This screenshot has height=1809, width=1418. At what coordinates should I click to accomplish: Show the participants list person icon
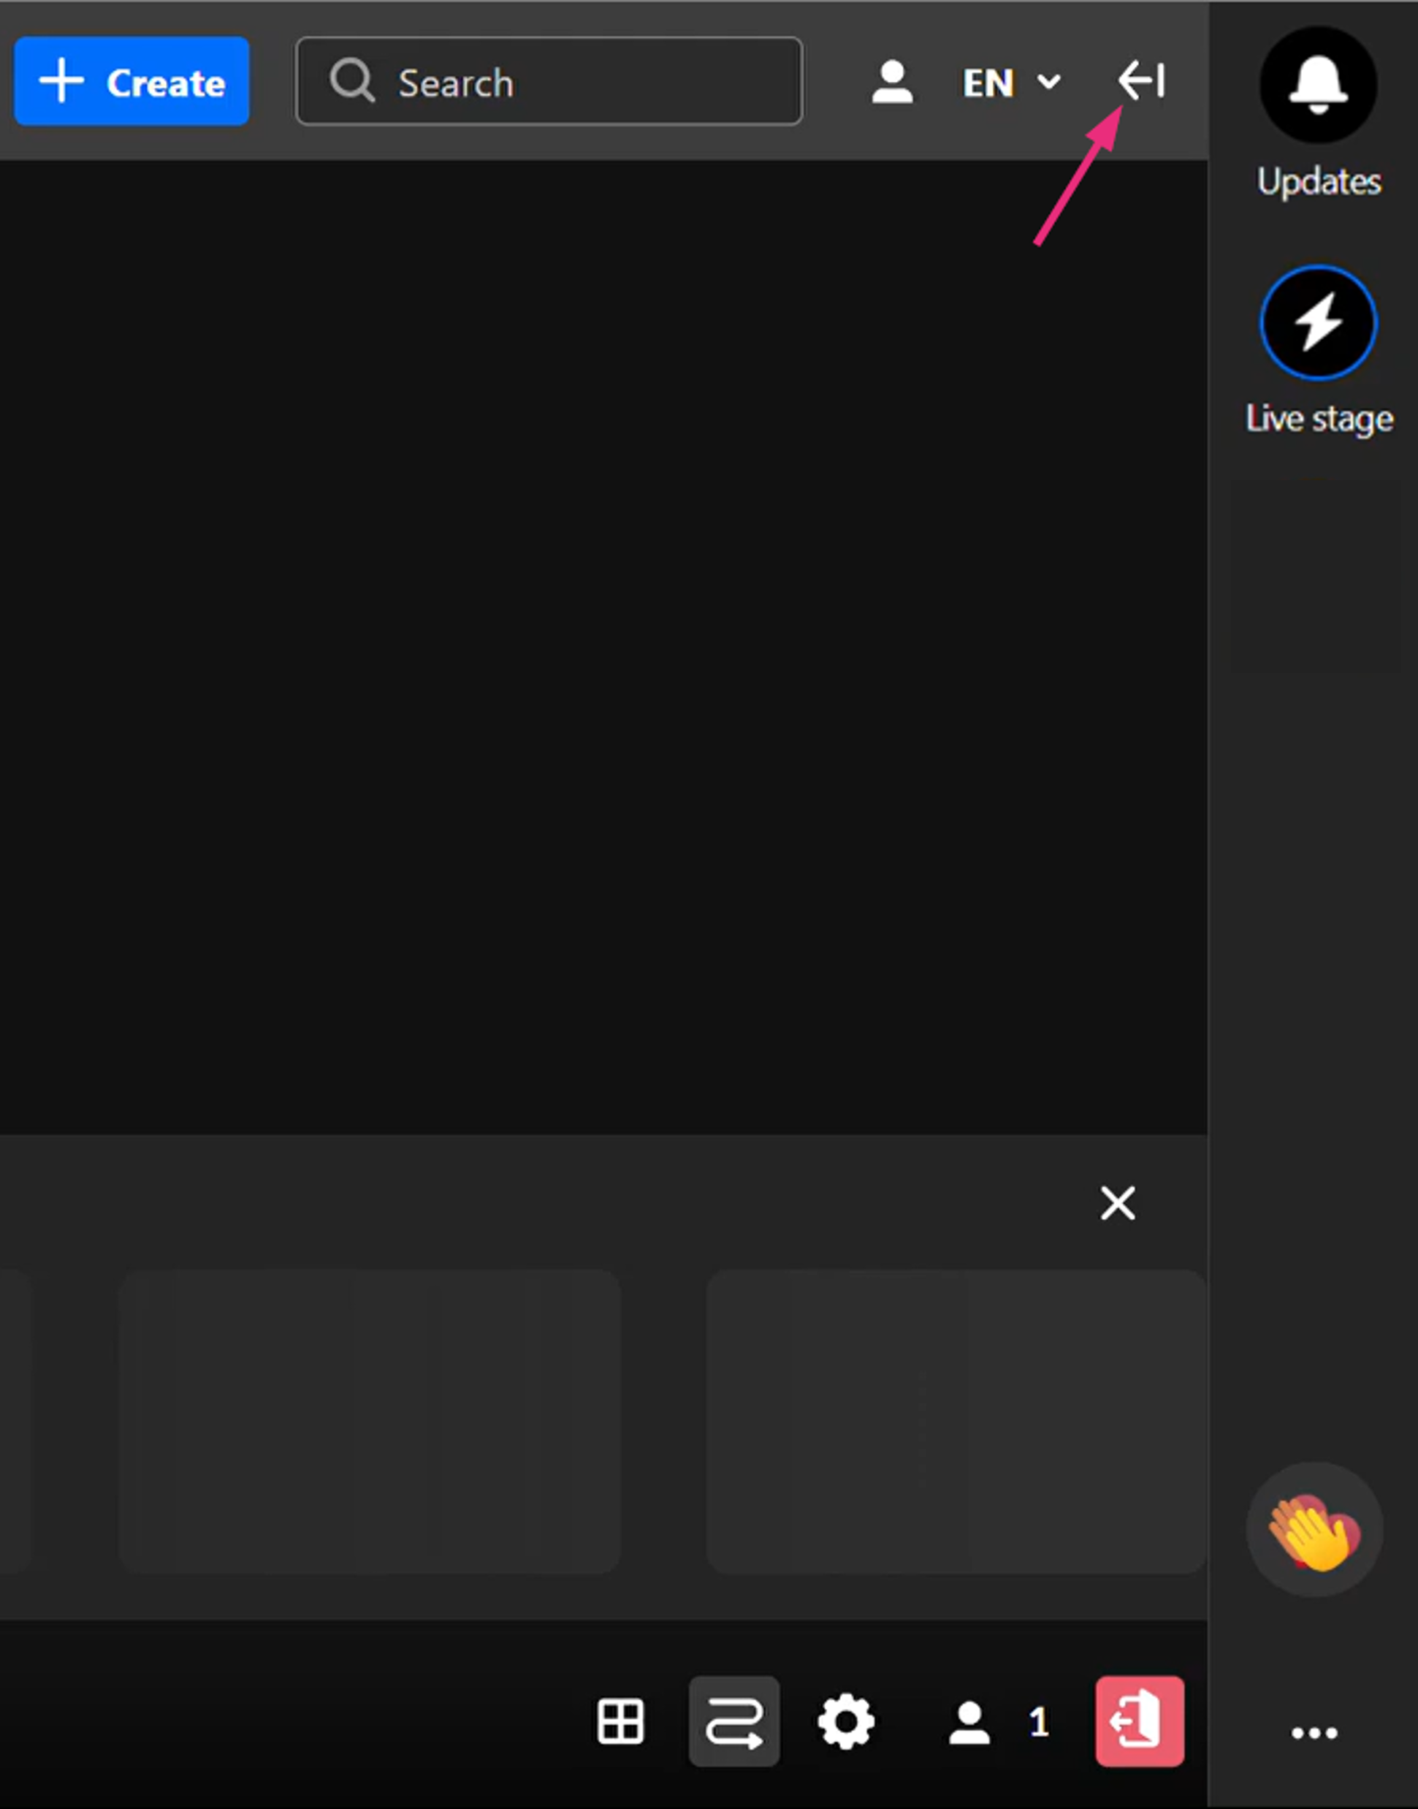[969, 1723]
